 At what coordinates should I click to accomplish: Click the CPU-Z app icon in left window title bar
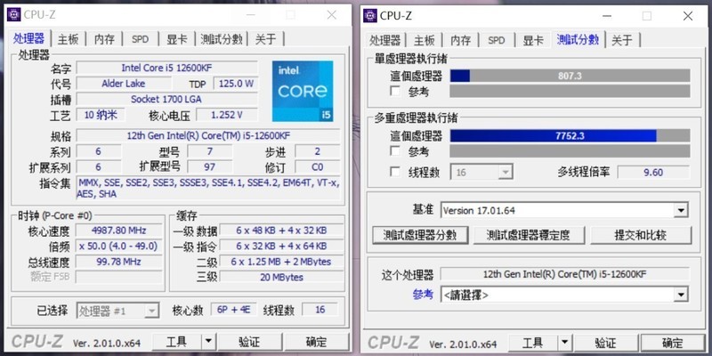click(14, 14)
